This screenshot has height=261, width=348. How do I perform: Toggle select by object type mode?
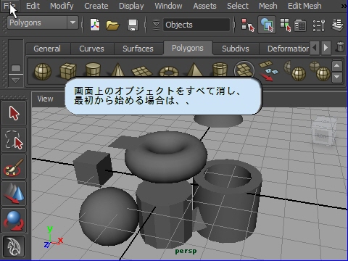pos(267,25)
